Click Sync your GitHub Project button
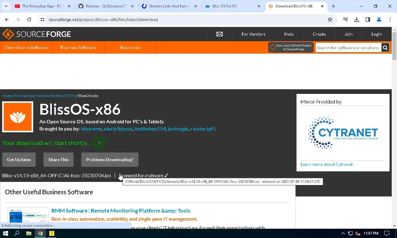Image resolution: width=397 pixels, height=238 pixels. pos(291,47)
